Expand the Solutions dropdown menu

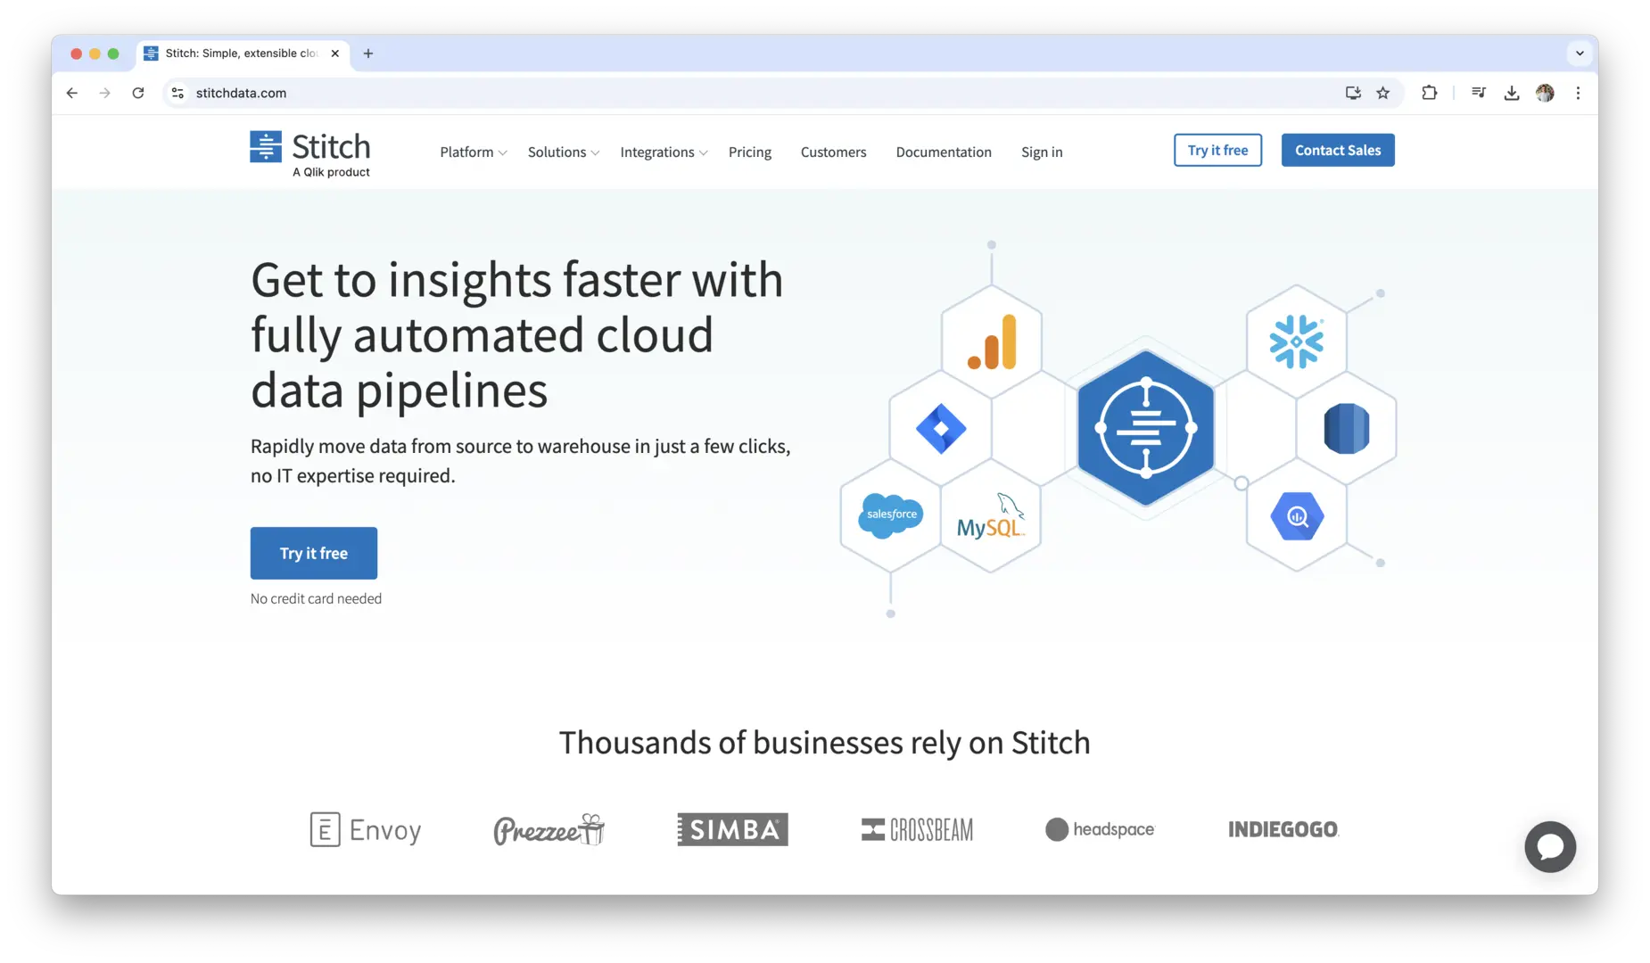coord(563,152)
